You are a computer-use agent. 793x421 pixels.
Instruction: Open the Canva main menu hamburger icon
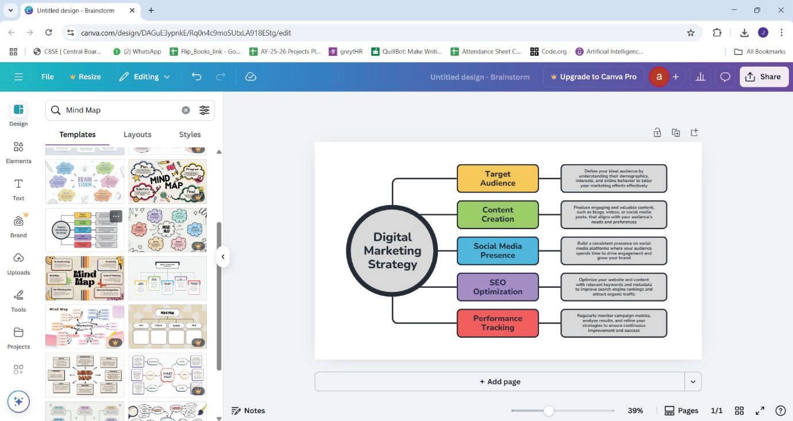pyautogui.click(x=18, y=76)
